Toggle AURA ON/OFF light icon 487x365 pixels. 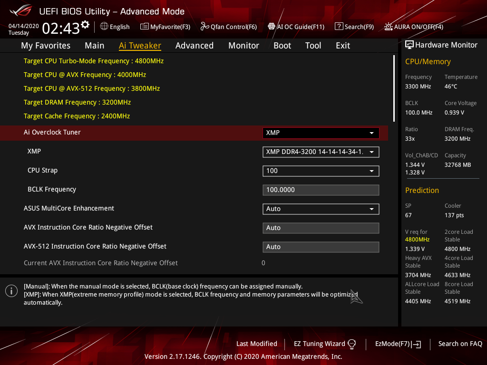pyautogui.click(x=388, y=27)
